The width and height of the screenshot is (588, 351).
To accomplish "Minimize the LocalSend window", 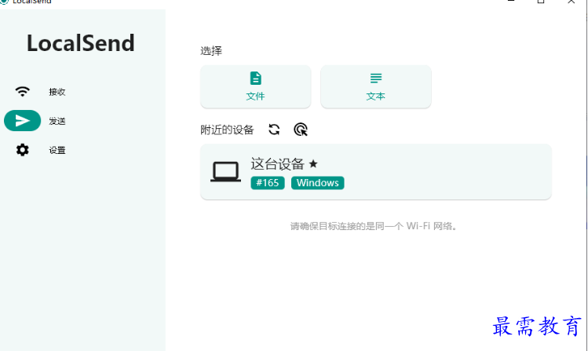I will [511, 2].
